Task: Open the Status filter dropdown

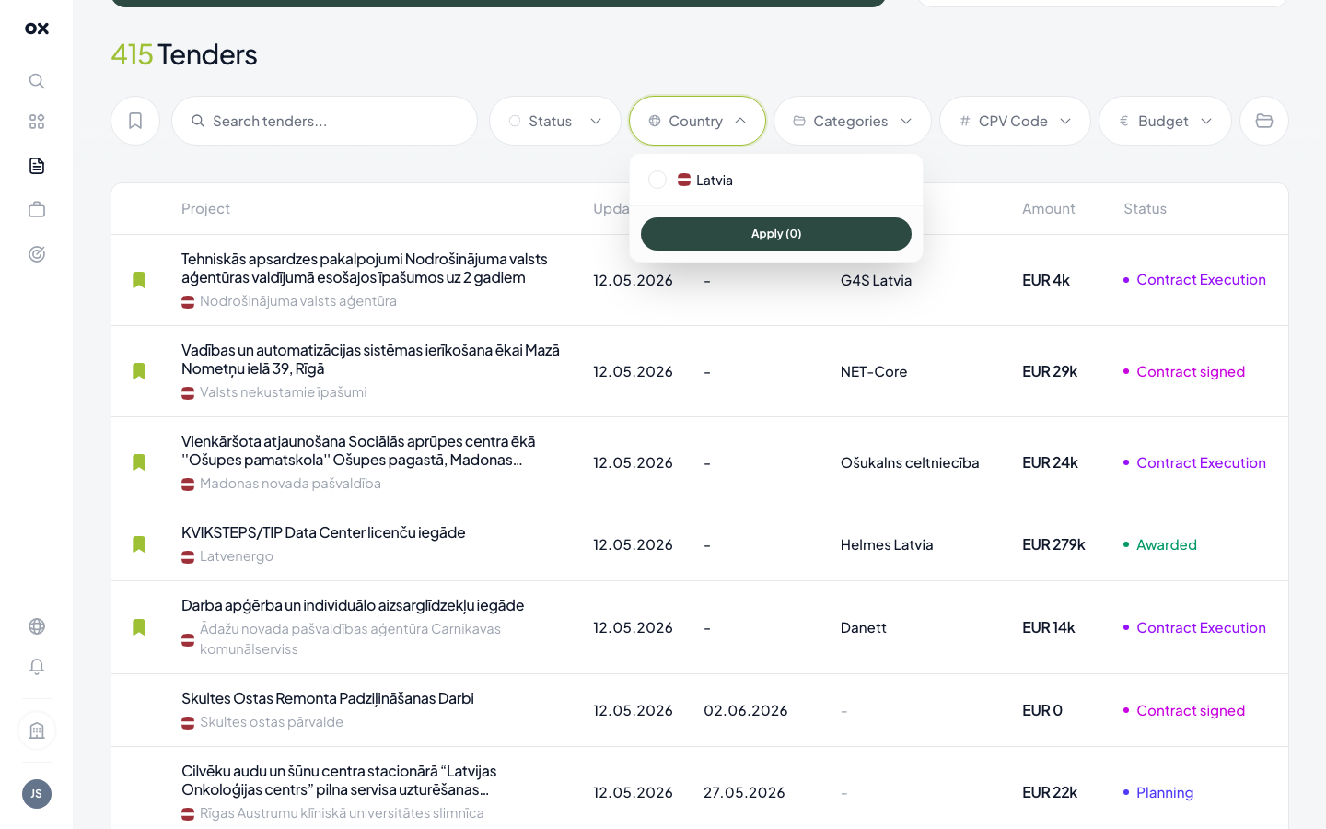Action: pyautogui.click(x=555, y=121)
